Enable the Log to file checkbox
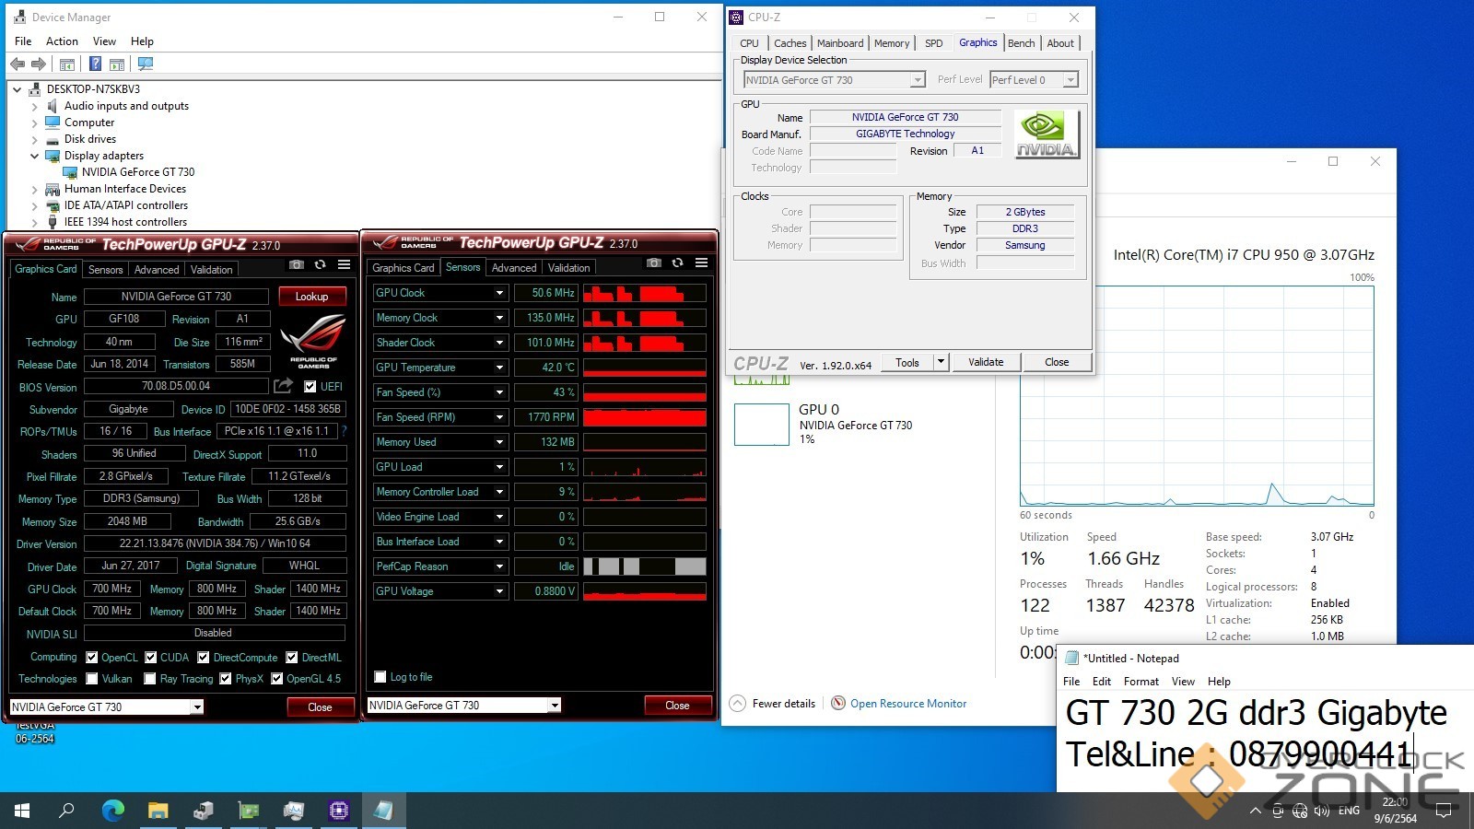The image size is (1474, 829). point(380,677)
